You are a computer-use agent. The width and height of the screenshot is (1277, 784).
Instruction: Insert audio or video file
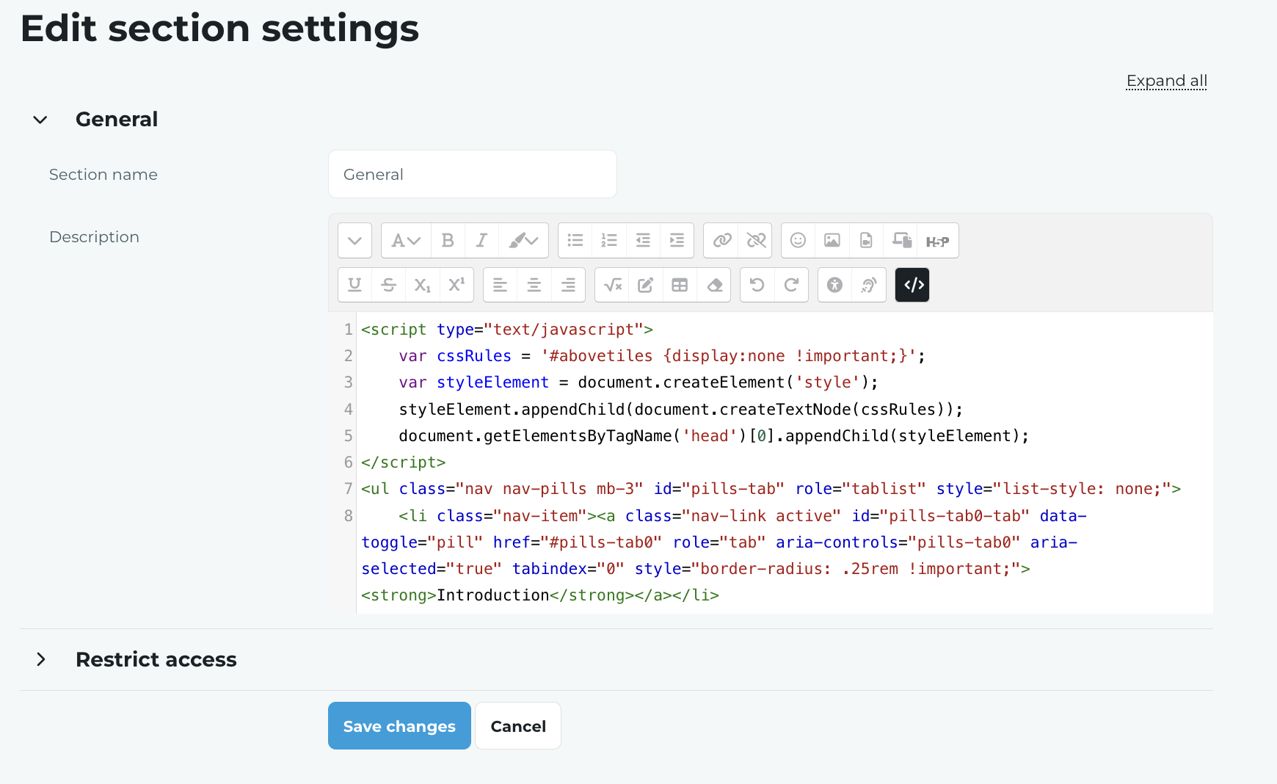pos(866,241)
